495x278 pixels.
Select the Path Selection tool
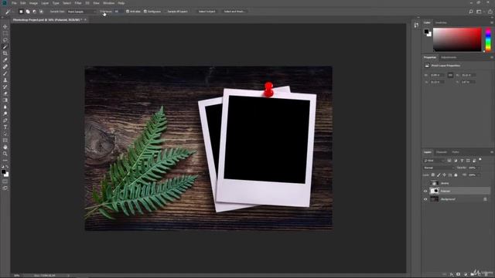[5, 134]
